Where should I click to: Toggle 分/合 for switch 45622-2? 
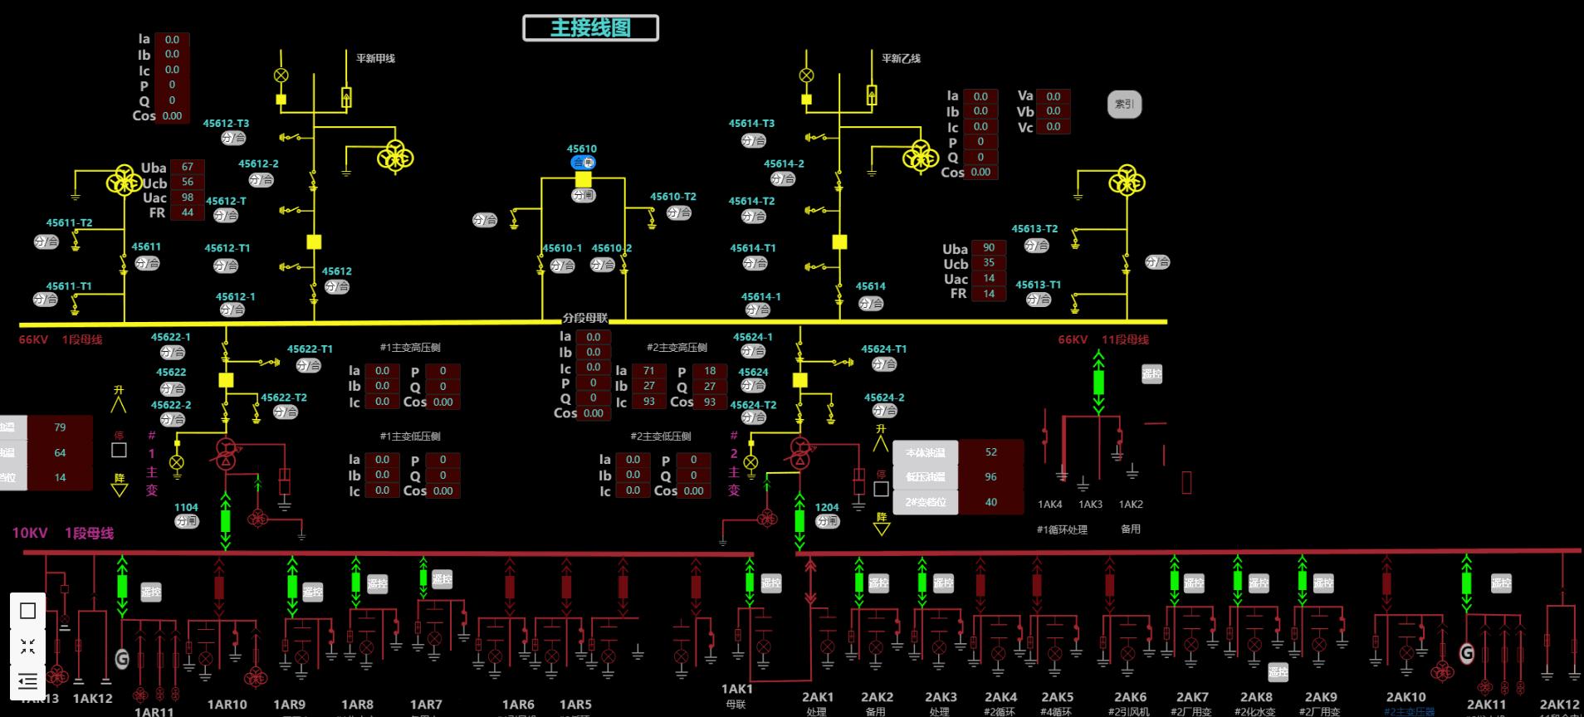coord(172,419)
